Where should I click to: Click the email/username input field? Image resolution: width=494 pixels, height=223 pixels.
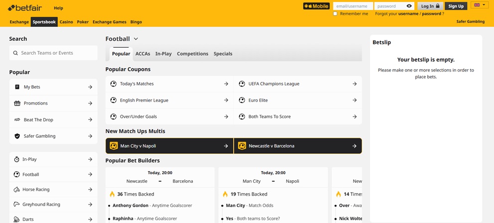(353, 6)
